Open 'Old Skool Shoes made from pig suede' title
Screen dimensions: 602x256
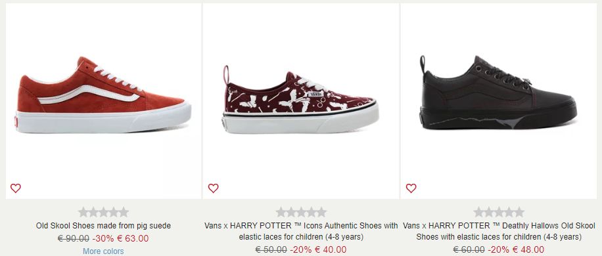[103, 226]
